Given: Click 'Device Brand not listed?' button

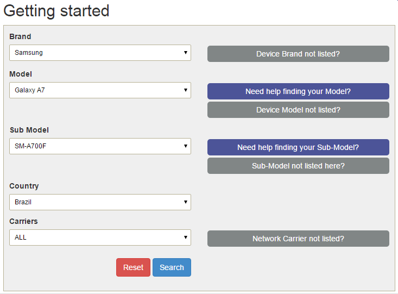Looking at the screenshot, I should [298, 54].
